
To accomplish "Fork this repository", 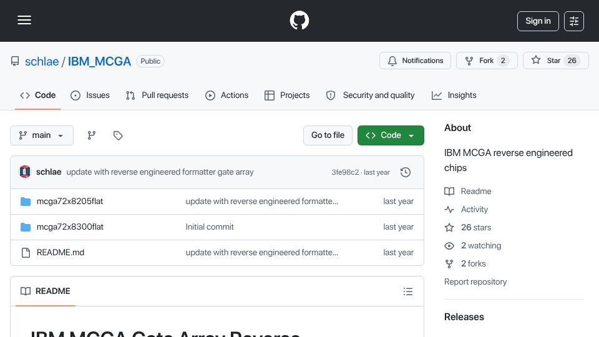I will click(487, 61).
